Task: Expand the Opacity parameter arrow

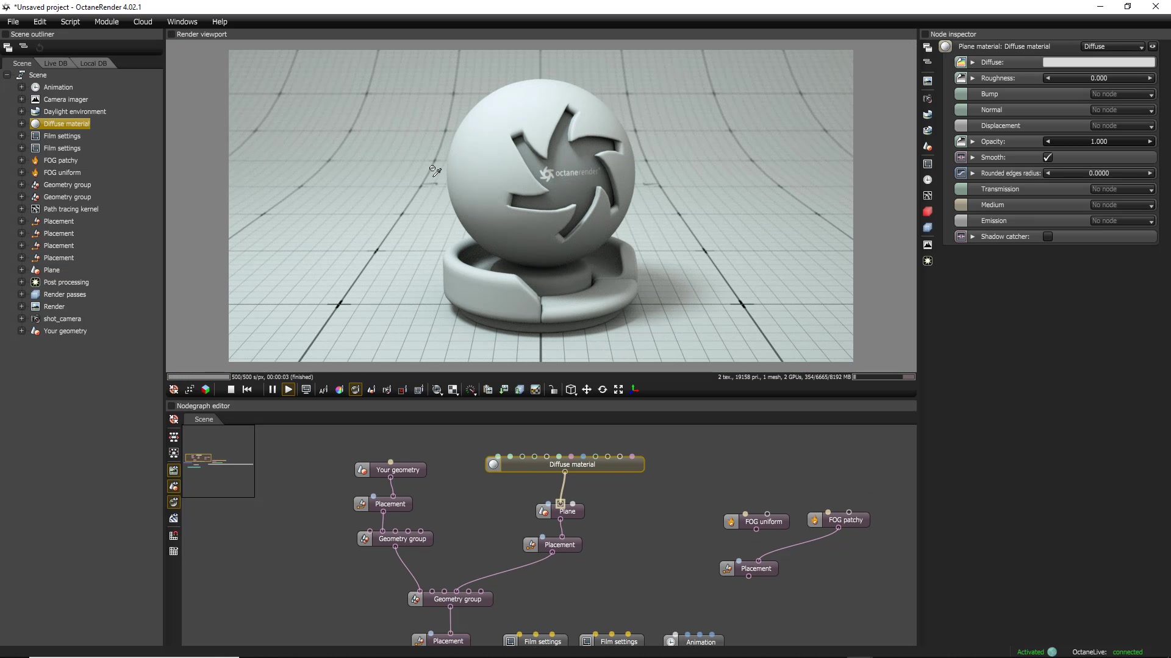Action: (x=973, y=141)
